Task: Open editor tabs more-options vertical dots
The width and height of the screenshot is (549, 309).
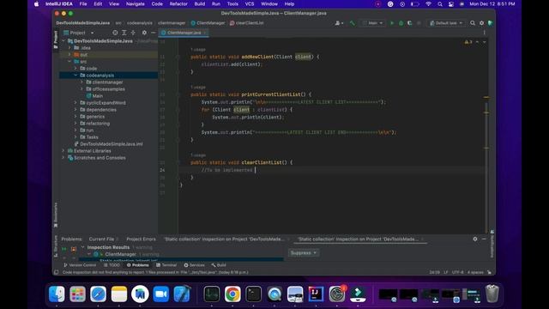Action: pos(484,33)
